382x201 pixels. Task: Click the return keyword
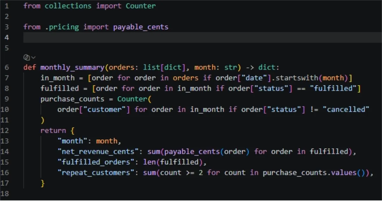click(x=53, y=131)
